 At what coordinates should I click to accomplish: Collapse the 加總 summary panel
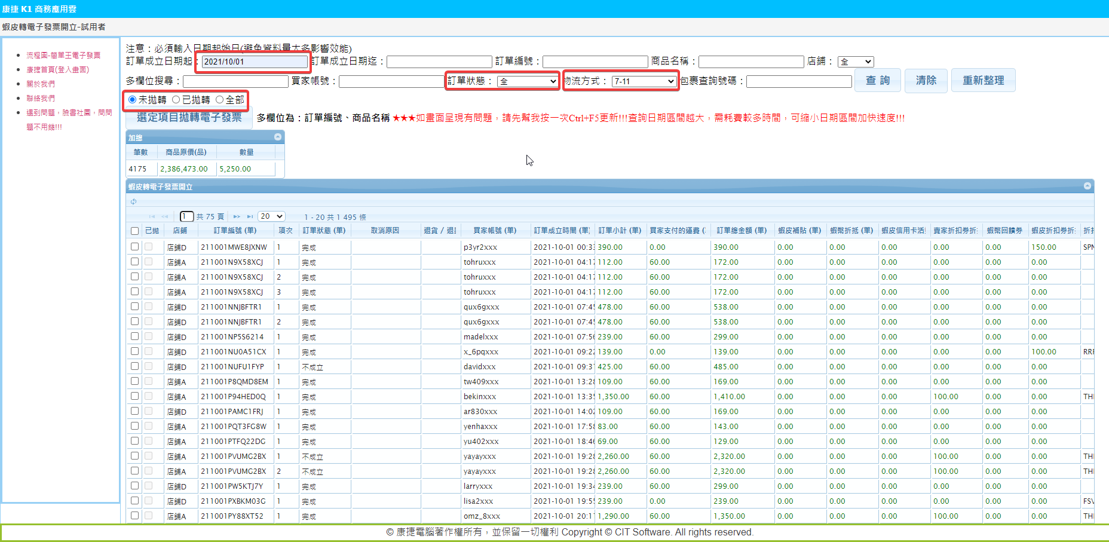(278, 137)
